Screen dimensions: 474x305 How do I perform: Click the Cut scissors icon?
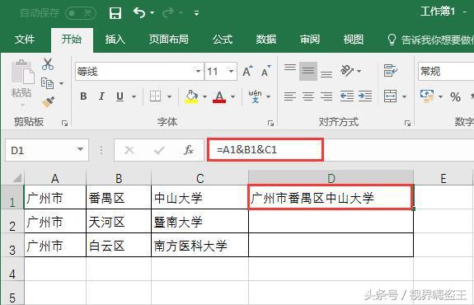[48, 64]
